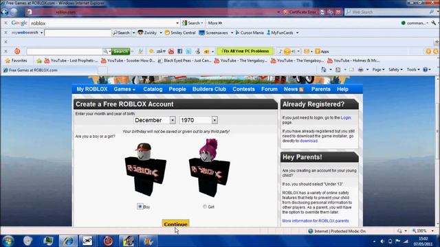440x247 pixels.
Task: Open the IE Page dropdown menu
Action: coord(378,70)
